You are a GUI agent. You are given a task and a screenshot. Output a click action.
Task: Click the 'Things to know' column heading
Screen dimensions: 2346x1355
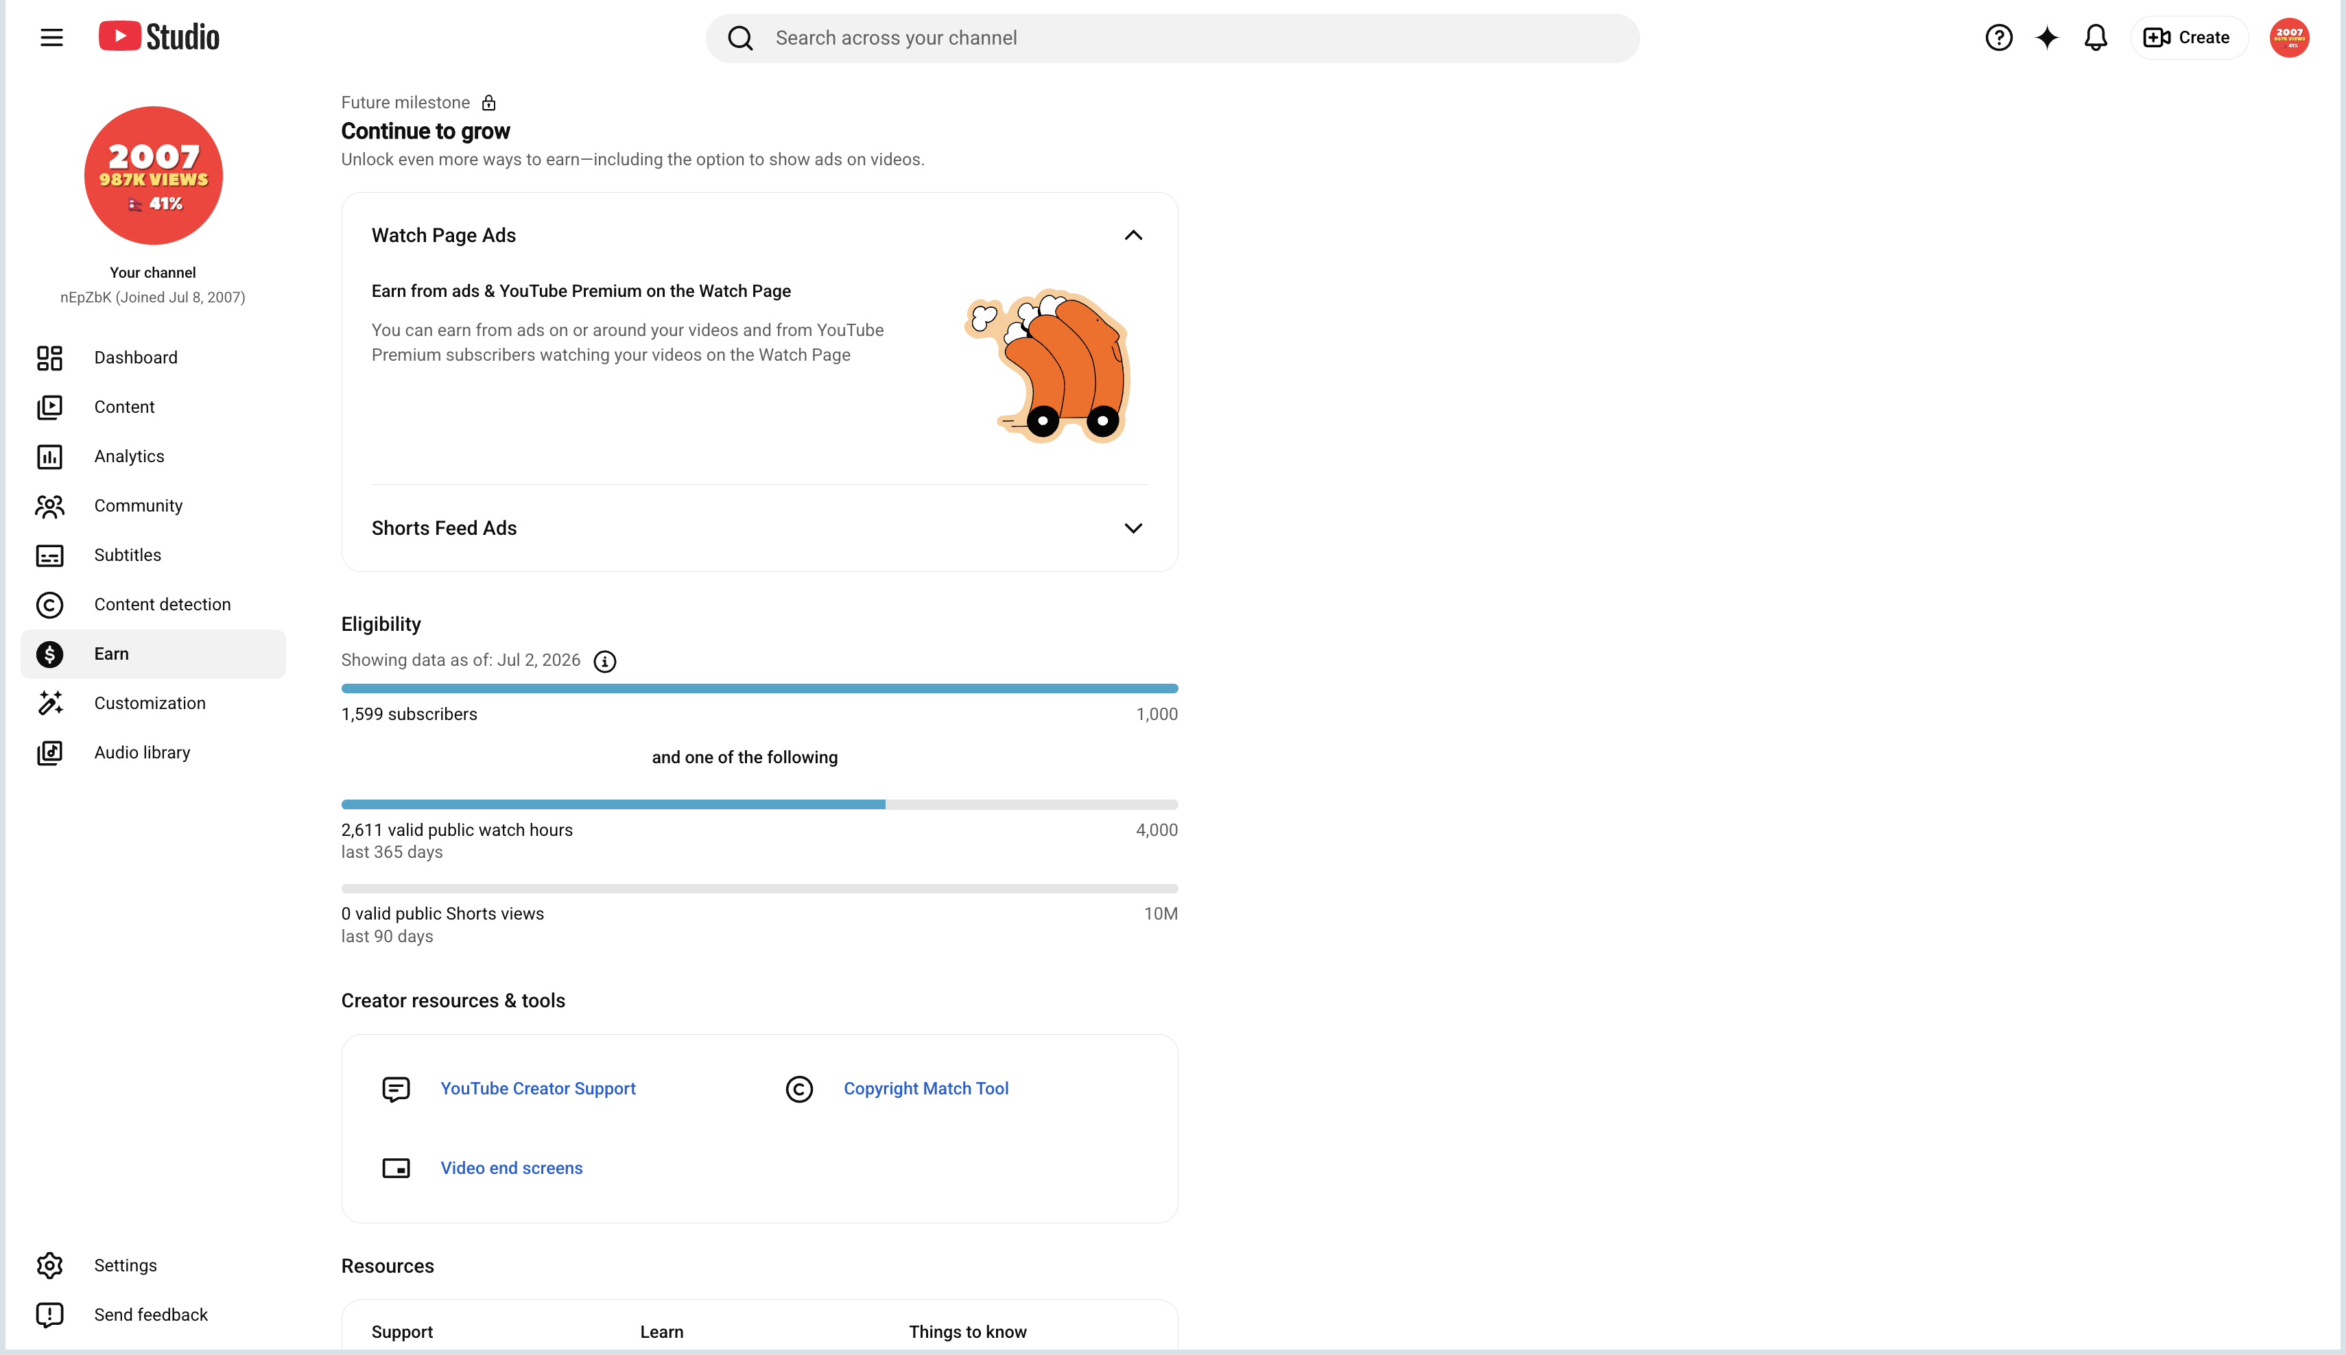point(968,1332)
